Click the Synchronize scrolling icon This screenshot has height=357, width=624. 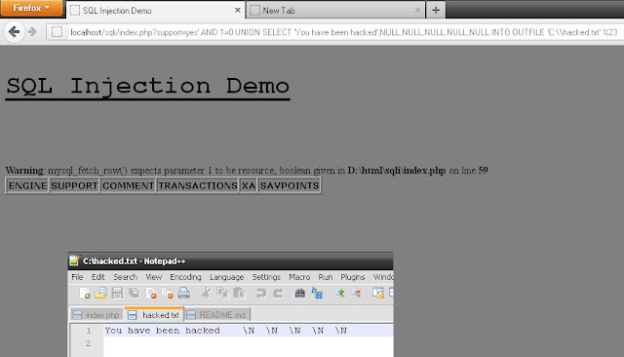(377, 294)
